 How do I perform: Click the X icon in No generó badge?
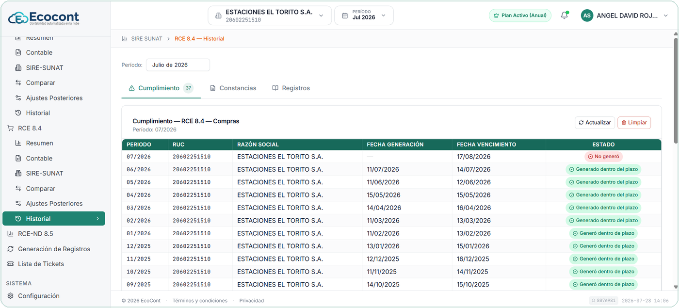point(590,157)
